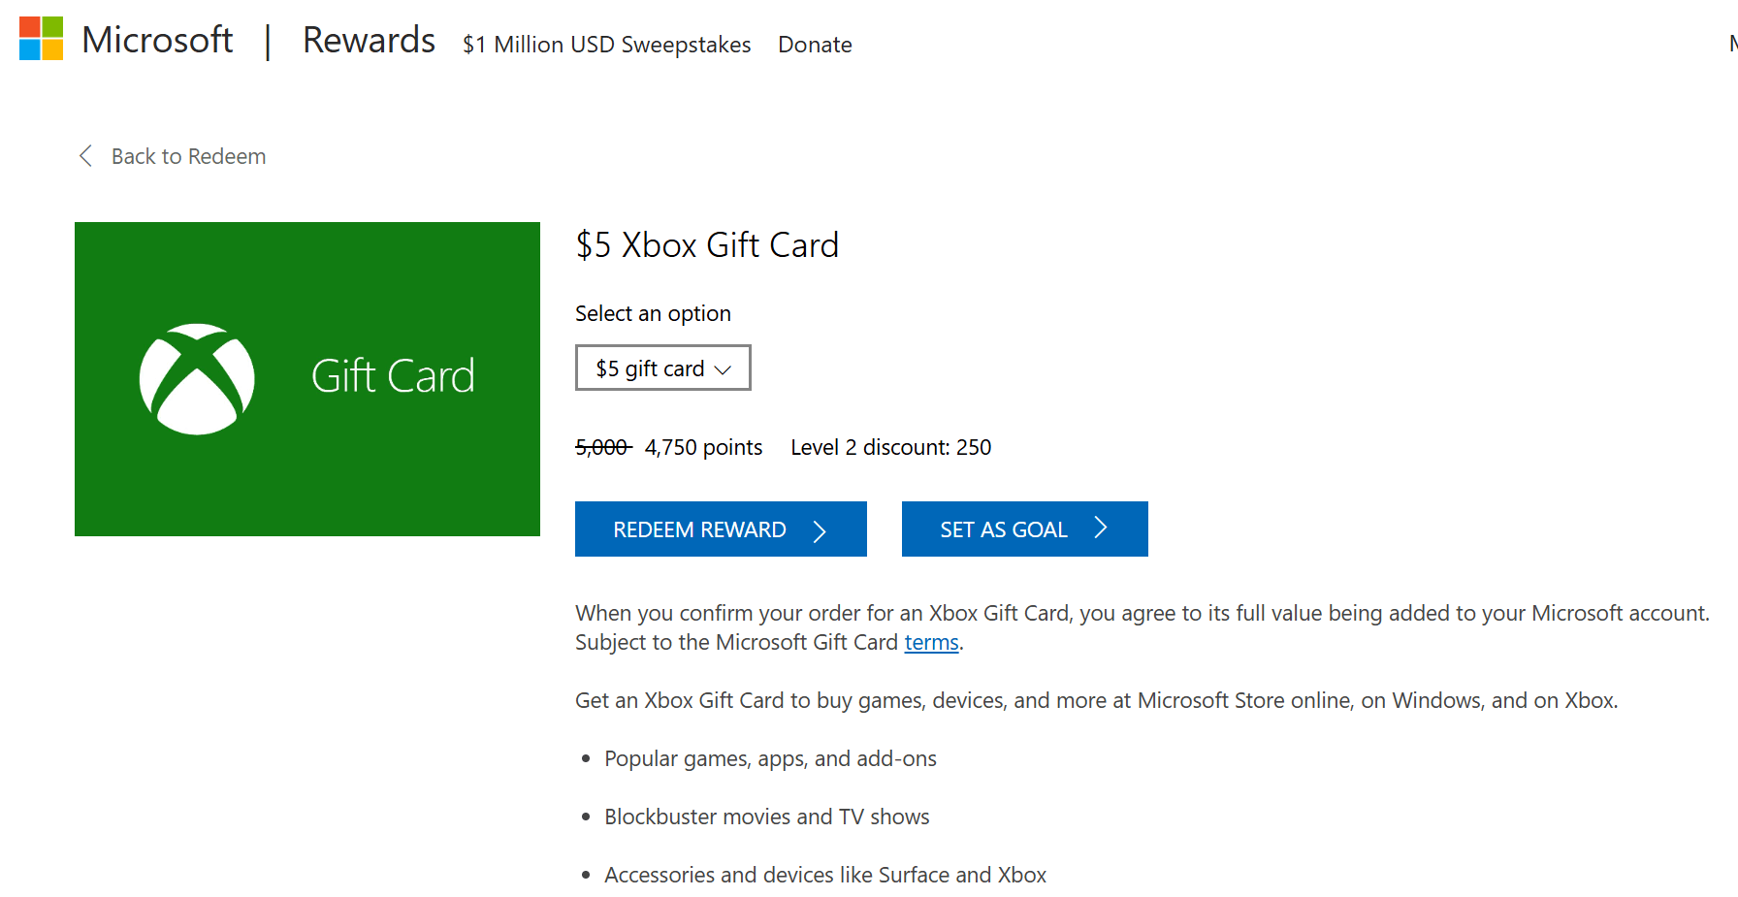Click the back chevron before "Back to Redeem"
1738x897 pixels.
pyautogui.click(x=85, y=155)
